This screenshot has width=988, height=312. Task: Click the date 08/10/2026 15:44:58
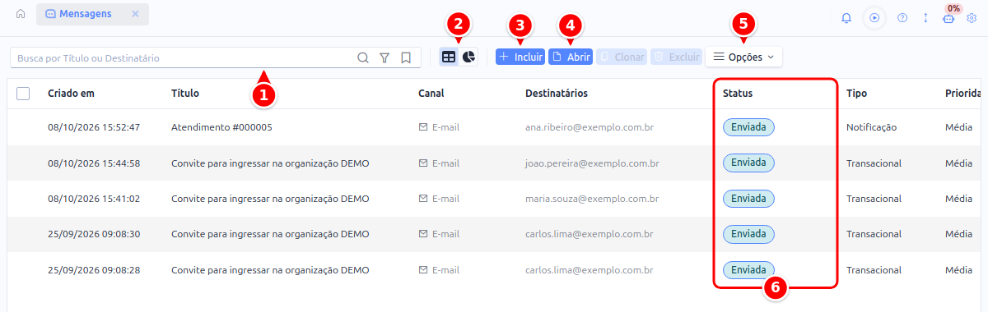tap(94, 163)
